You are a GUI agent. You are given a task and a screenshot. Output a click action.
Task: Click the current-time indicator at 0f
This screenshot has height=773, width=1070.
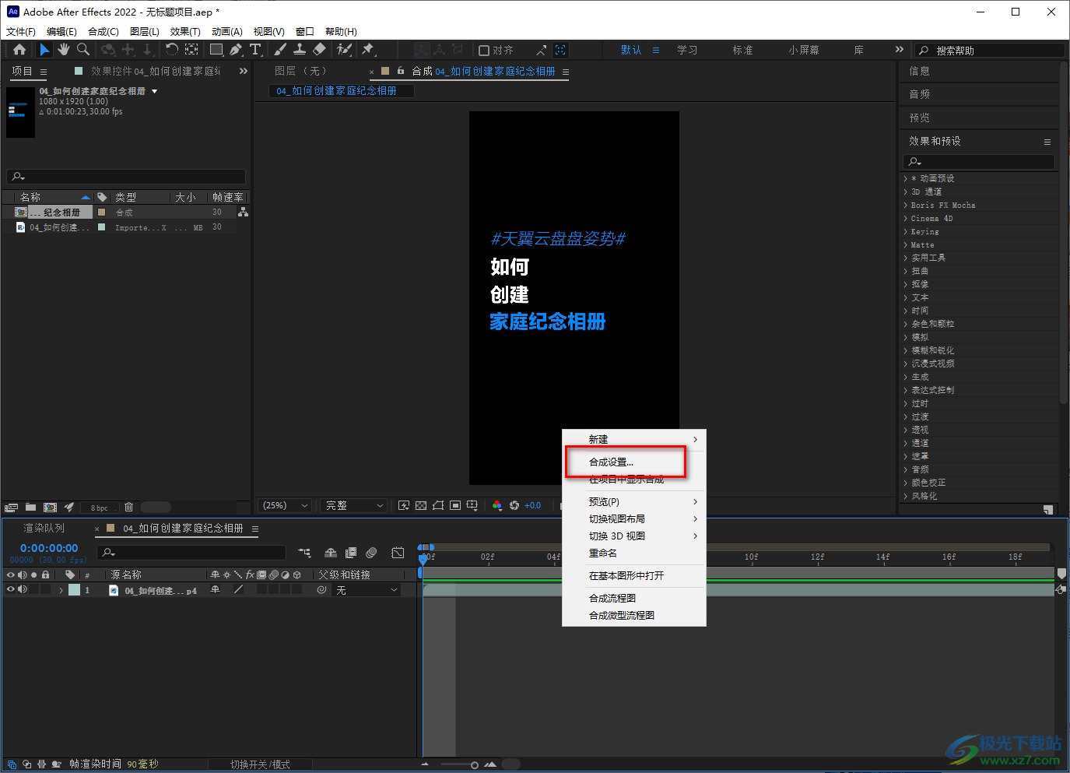point(423,558)
